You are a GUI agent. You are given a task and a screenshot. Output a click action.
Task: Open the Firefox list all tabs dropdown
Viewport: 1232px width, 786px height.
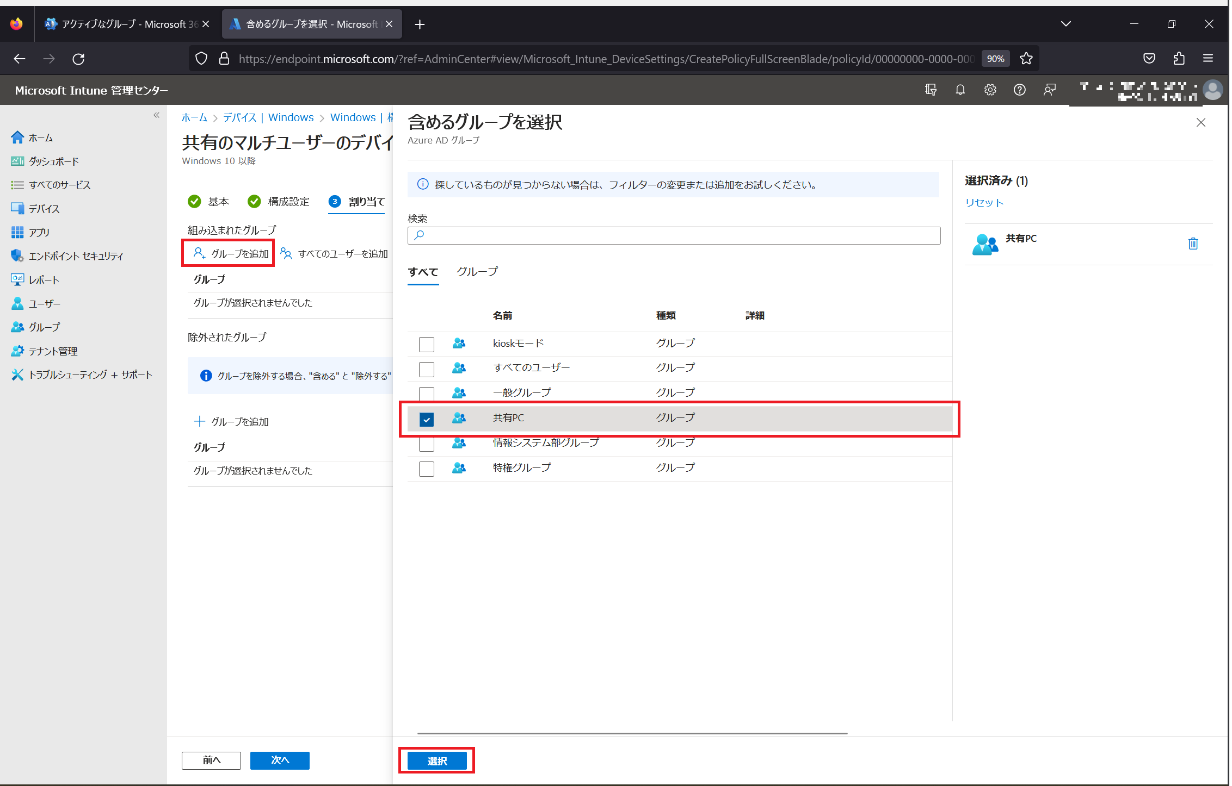(1066, 24)
